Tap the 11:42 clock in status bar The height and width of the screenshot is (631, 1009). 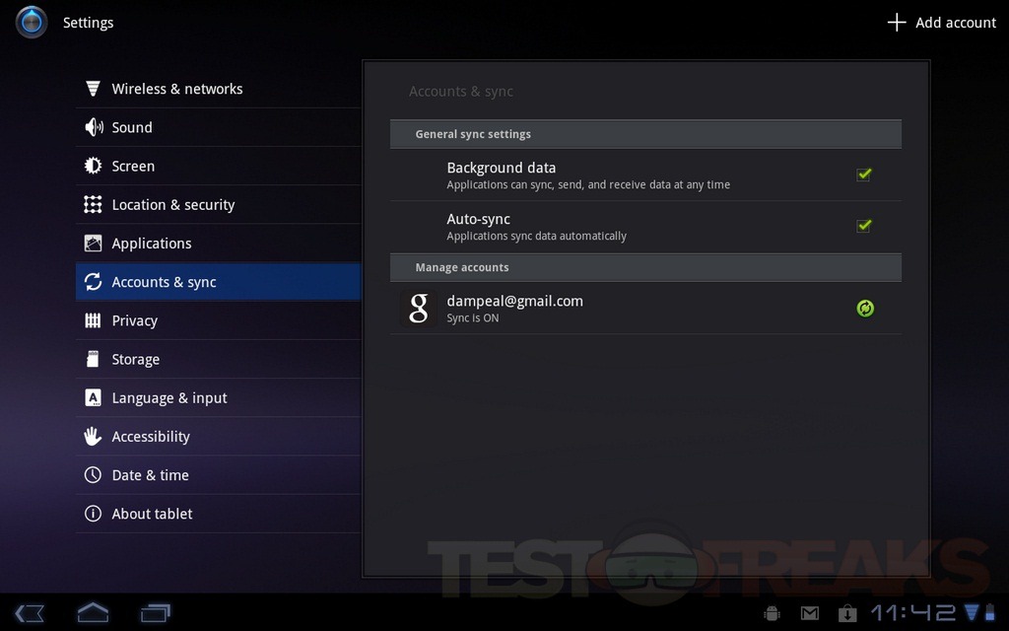click(913, 613)
